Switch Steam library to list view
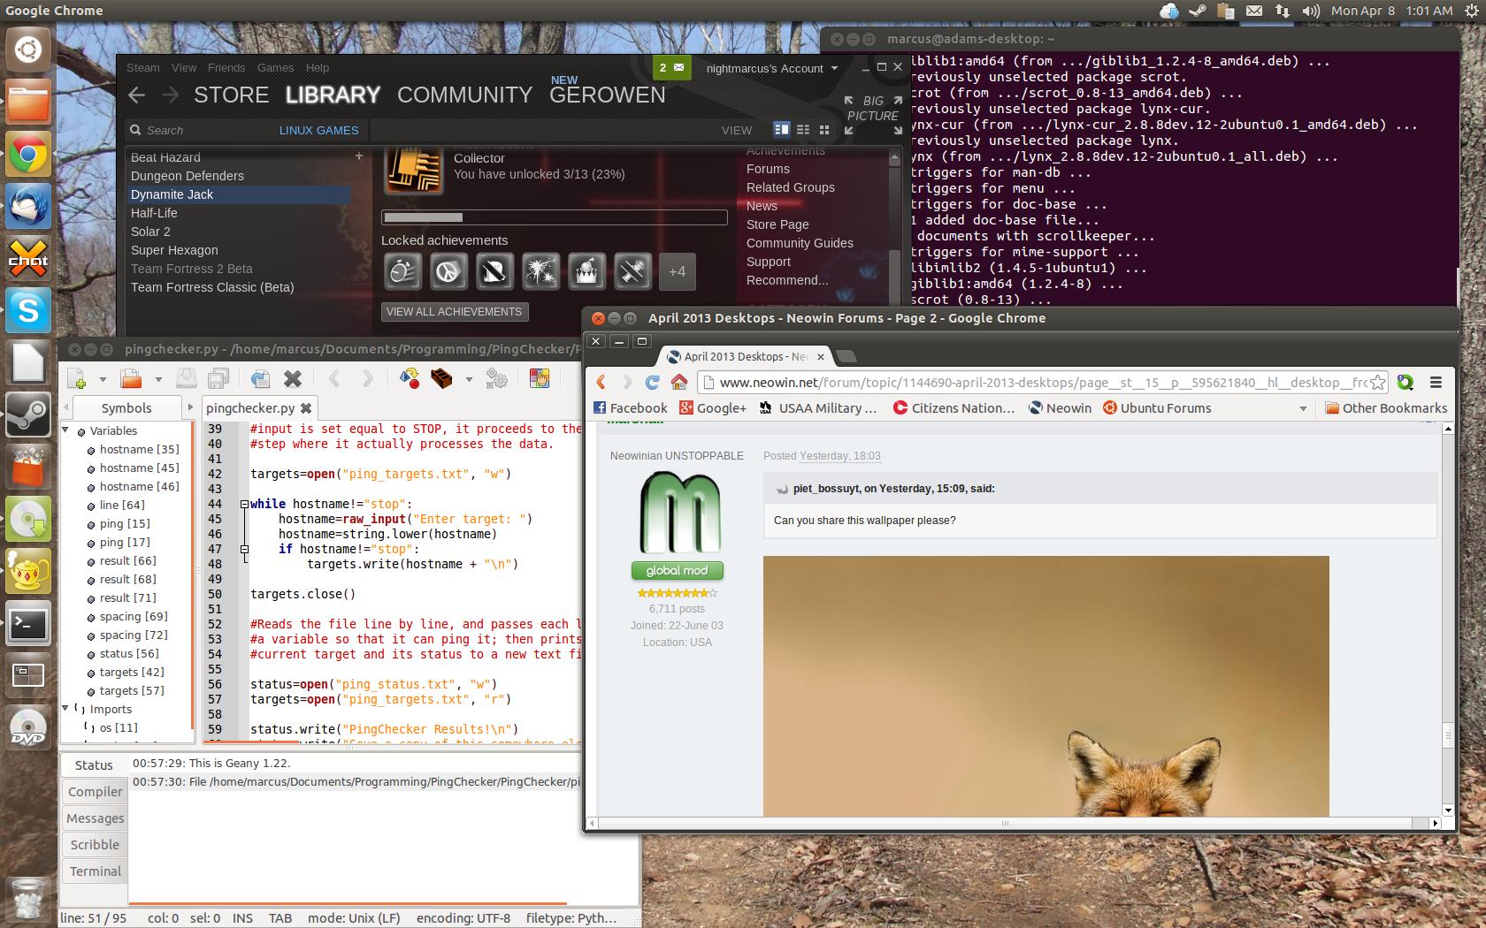 (x=803, y=130)
